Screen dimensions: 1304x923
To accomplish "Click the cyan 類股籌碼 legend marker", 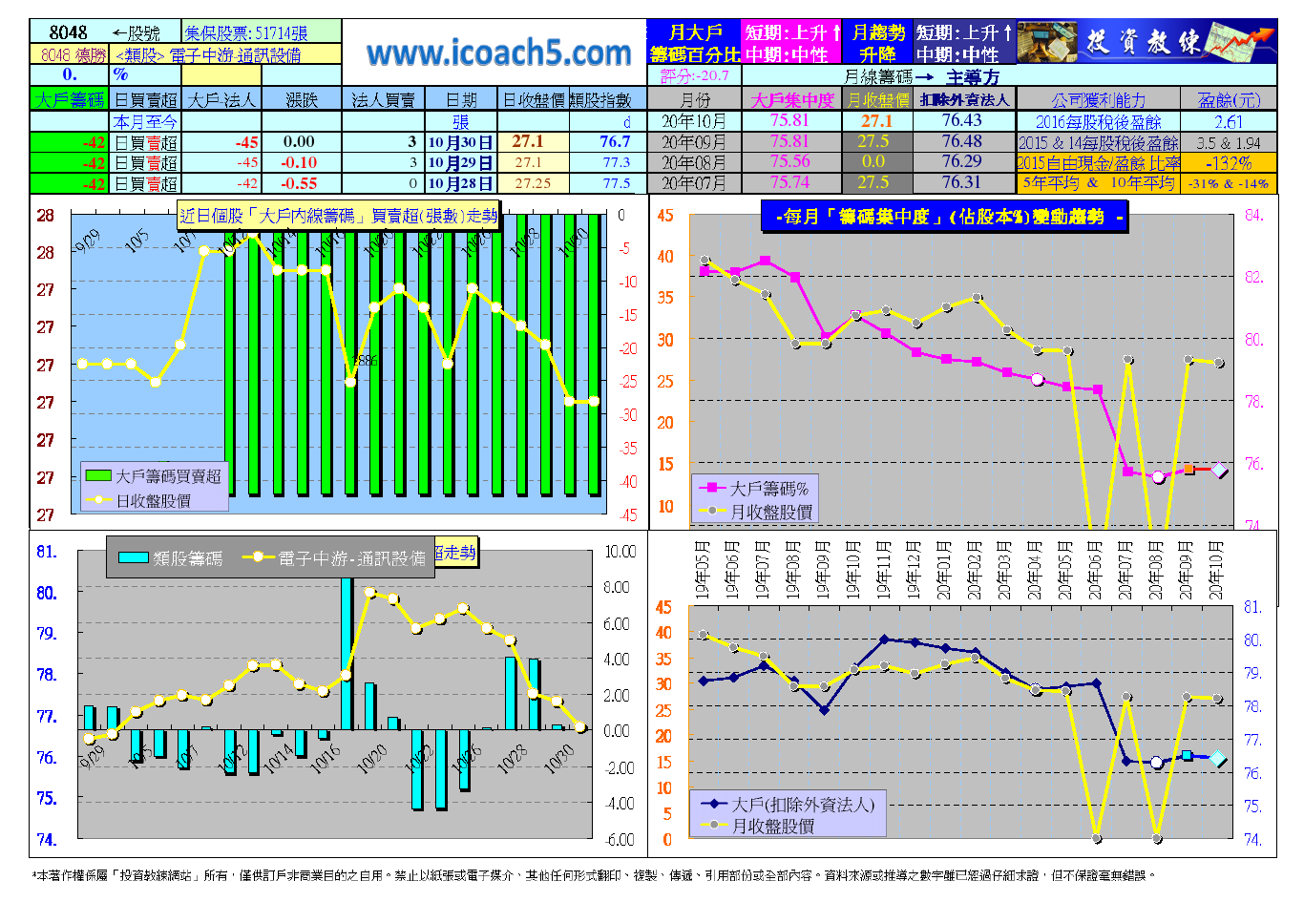I will 133,558.
